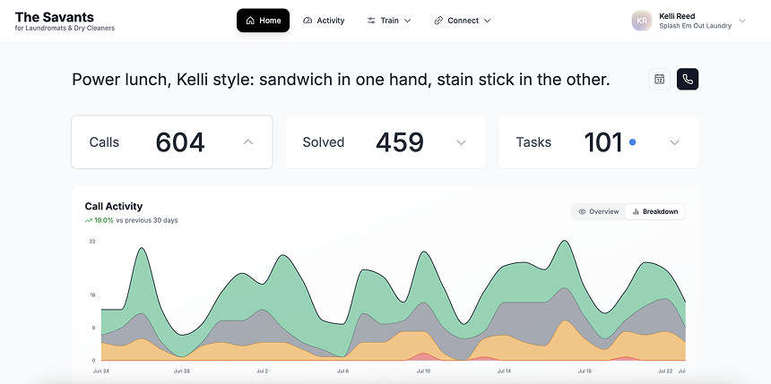Image resolution: width=771 pixels, height=384 pixels.
Task: Open the Train dropdown menu
Action: pos(389,21)
